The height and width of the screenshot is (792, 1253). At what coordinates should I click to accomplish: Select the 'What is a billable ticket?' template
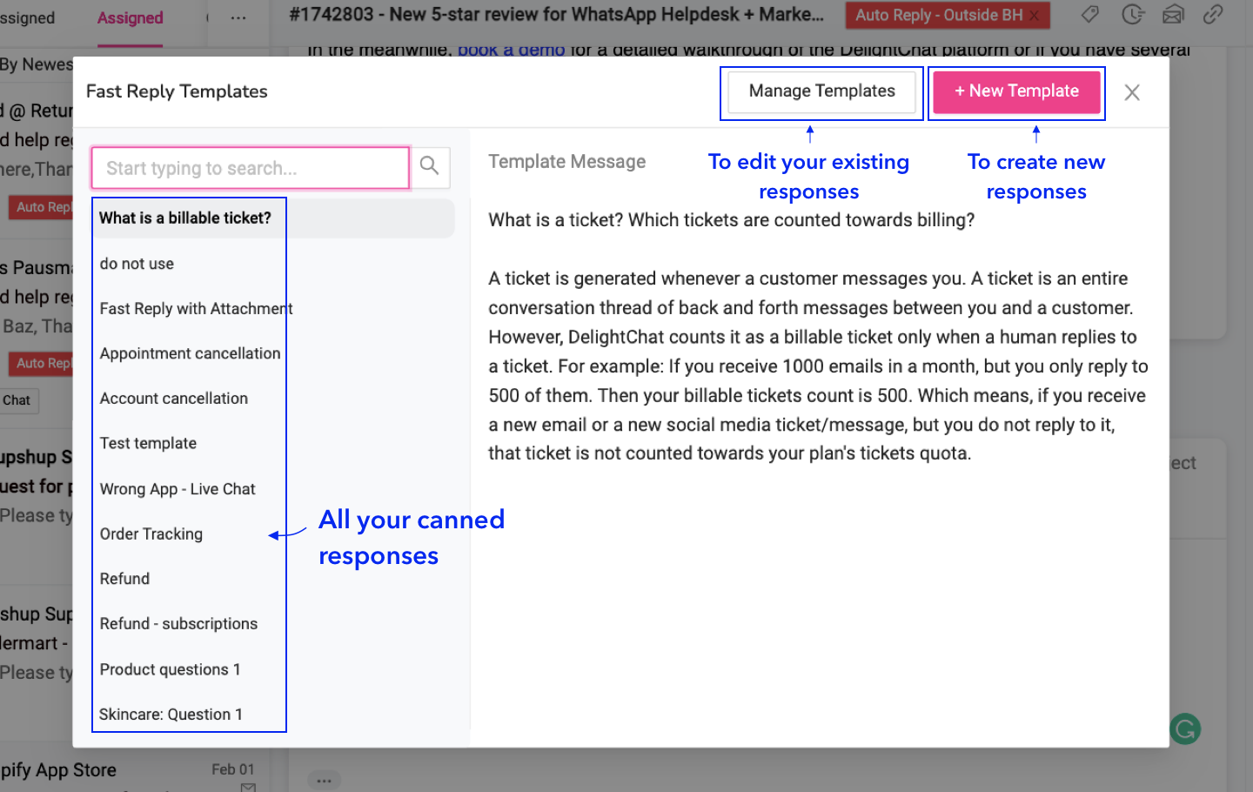click(x=185, y=218)
